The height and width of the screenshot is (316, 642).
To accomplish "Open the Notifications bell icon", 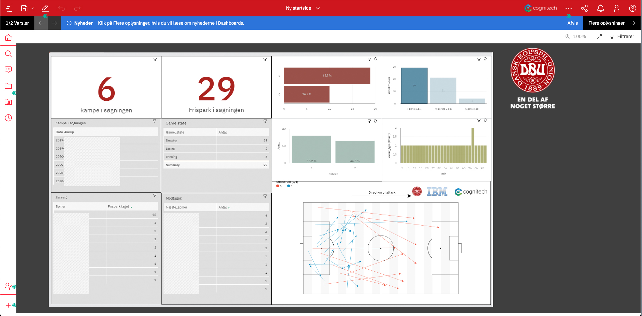I will tap(600, 8).
